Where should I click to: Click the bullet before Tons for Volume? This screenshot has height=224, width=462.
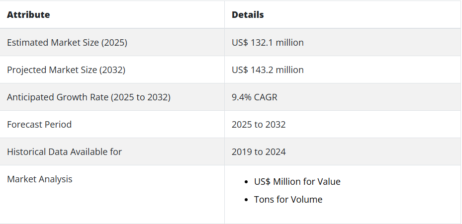(x=247, y=200)
